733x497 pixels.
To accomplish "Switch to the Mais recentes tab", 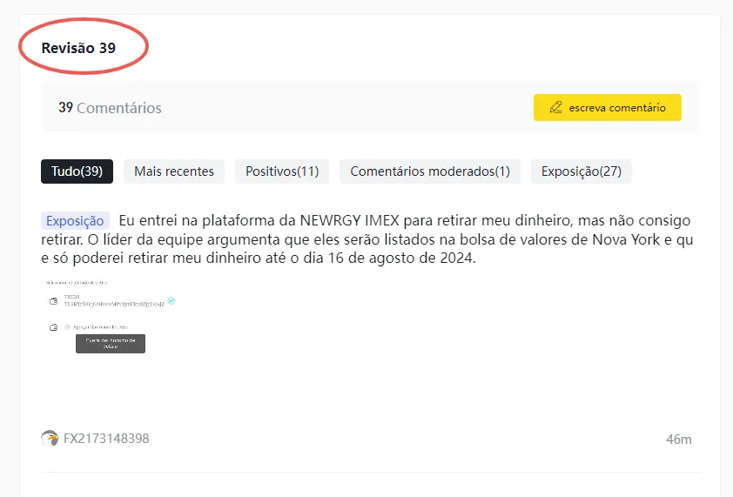I will coord(174,171).
